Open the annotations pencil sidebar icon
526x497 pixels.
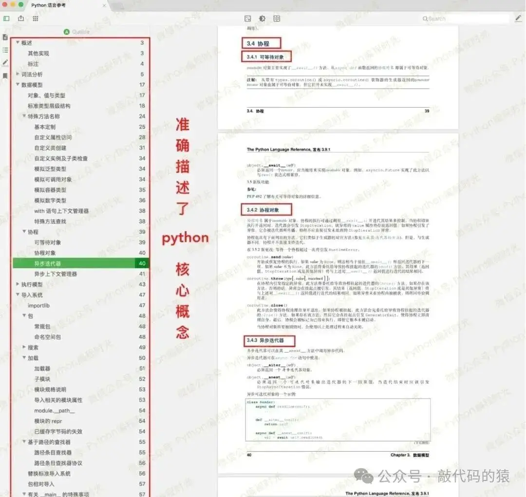(5, 63)
